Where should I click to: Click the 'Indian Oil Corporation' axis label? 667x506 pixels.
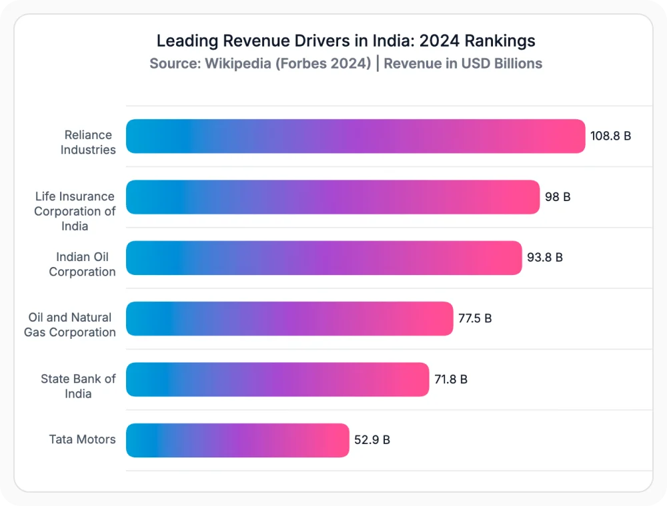82,264
